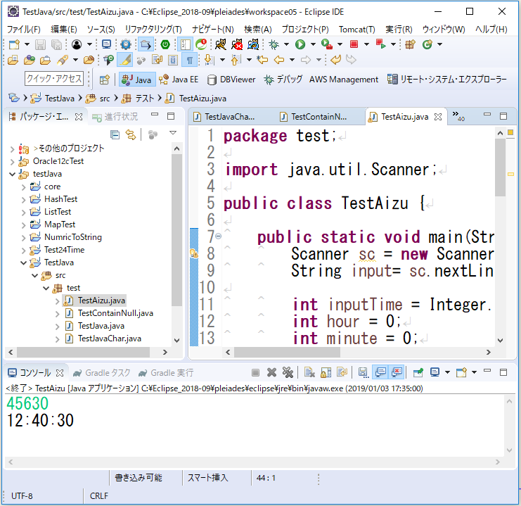Click the Back navigation yellow arrow

pos(278,61)
